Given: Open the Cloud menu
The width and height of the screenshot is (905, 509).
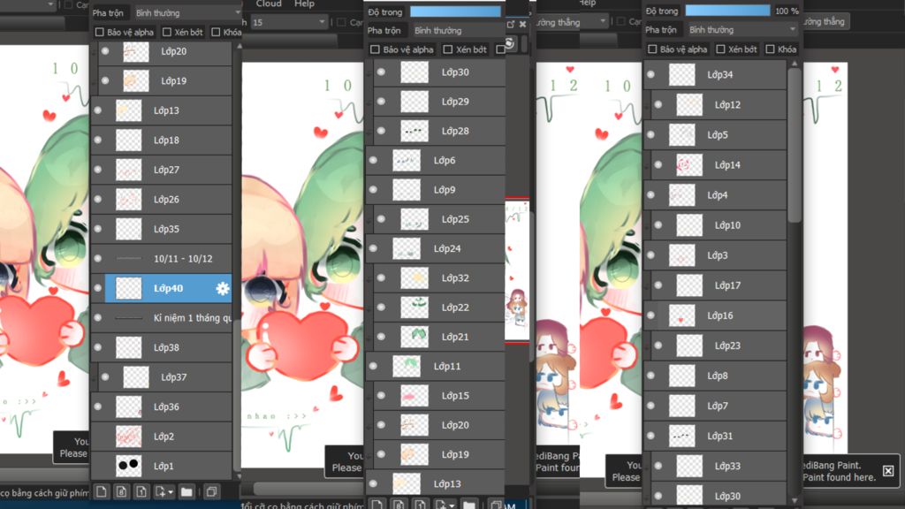Looking at the screenshot, I should click(x=269, y=4).
